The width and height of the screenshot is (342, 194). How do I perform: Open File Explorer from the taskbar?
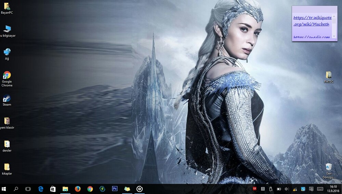coord(65,189)
